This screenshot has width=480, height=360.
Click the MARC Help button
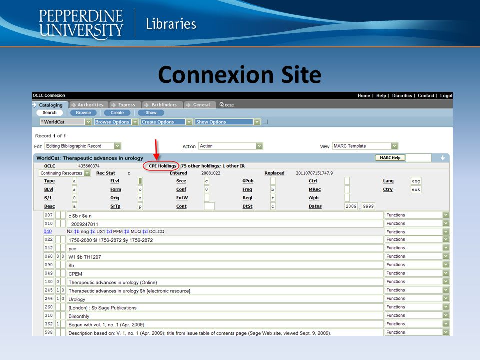tap(390, 158)
